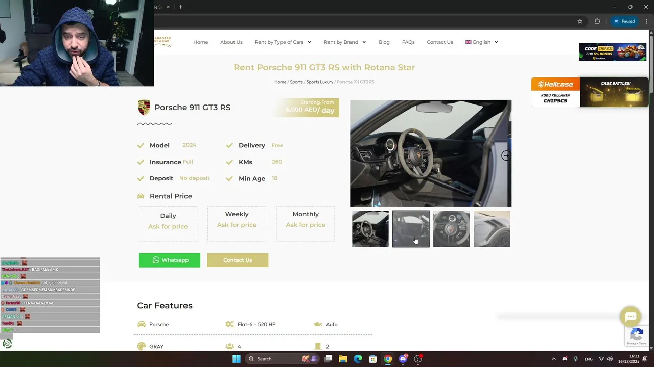Click the Flat-6 – 520 HP engine icon

tap(229, 324)
